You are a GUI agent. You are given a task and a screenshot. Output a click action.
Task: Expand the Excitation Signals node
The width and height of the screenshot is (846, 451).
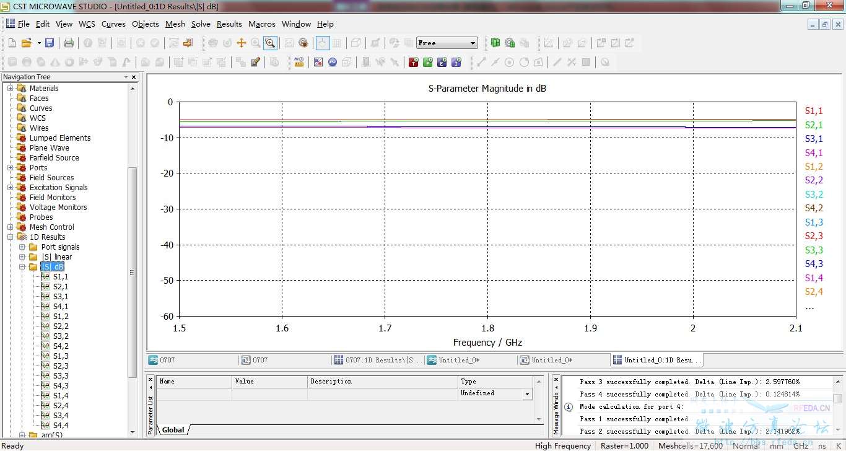click(x=11, y=188)
